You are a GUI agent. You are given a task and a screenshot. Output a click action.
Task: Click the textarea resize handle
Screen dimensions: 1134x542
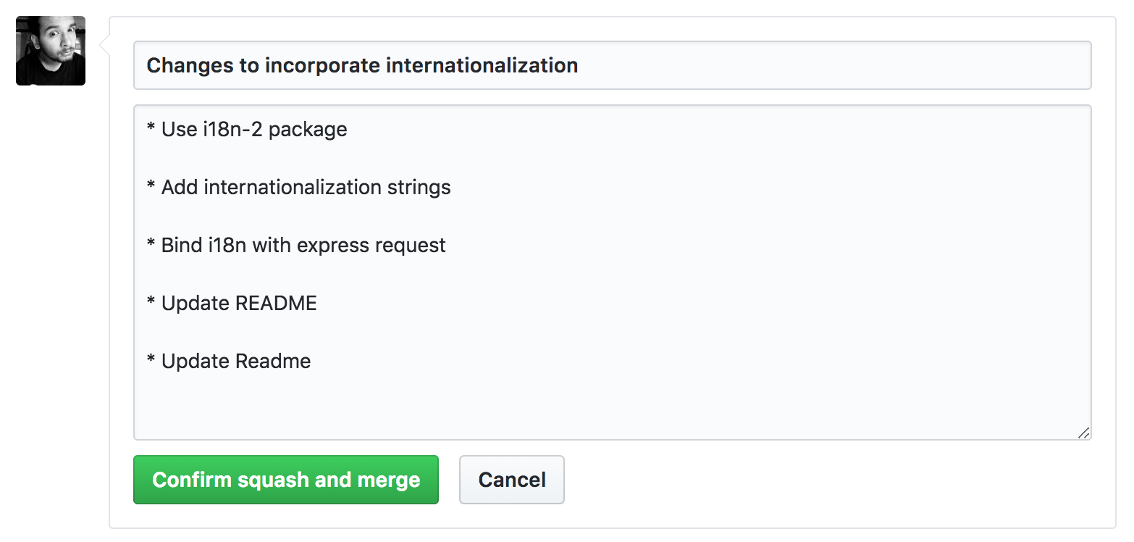point(1083,433)
